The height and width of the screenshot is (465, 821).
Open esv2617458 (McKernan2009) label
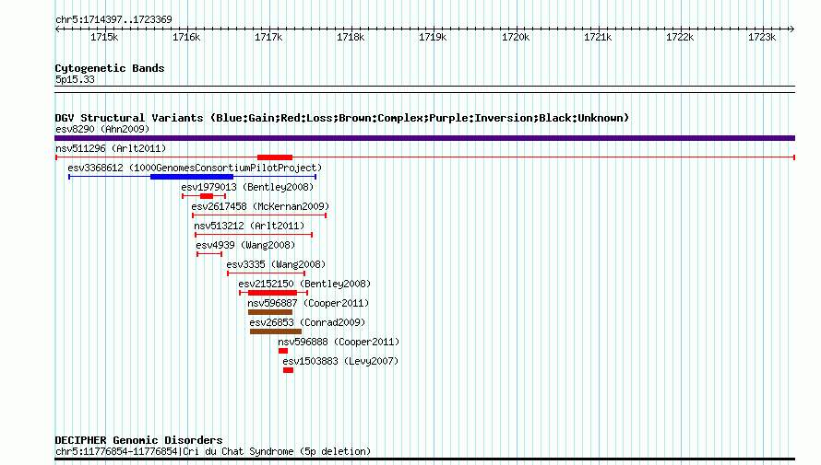click(x=260, y=206)
